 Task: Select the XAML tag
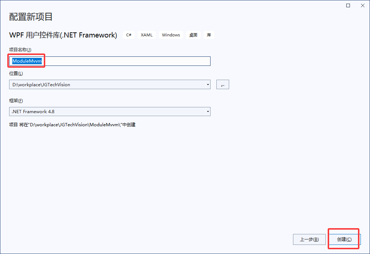146,35
